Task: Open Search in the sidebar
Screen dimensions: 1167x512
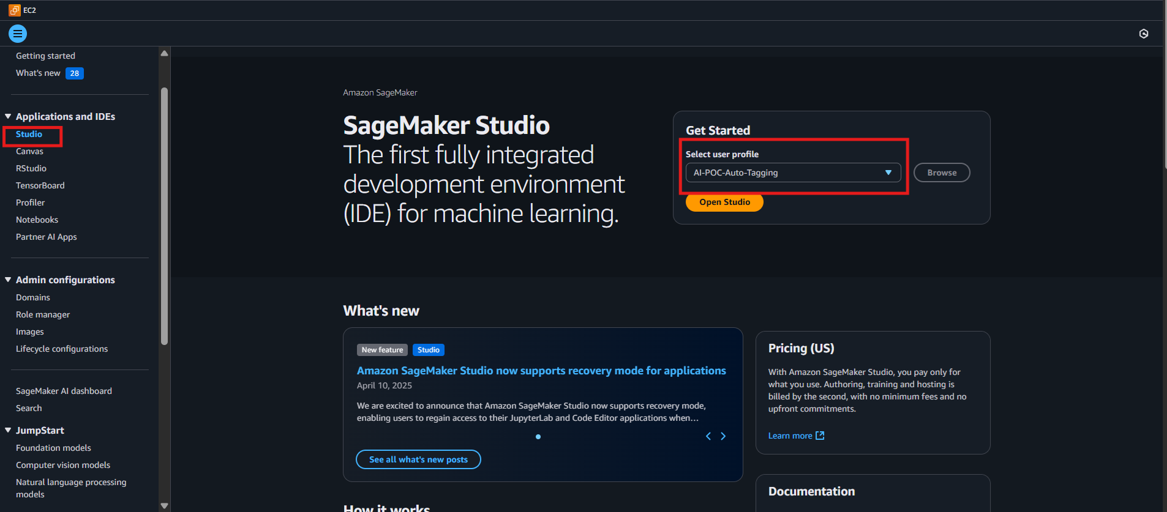Action: [29, 408]
